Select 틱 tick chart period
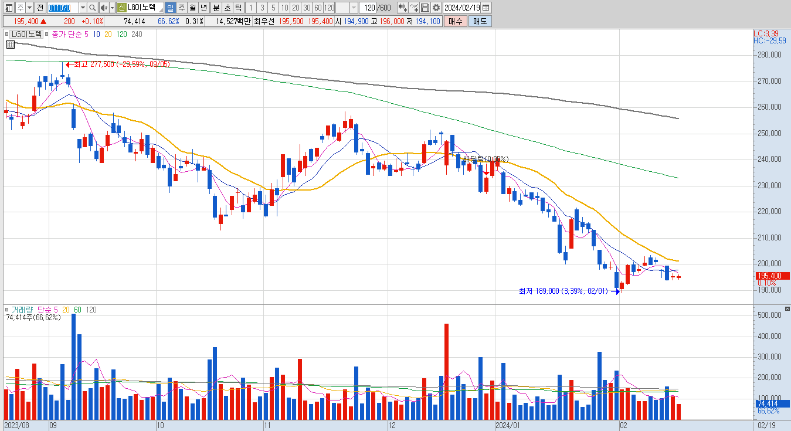Viewport: 791px width, 431px height. click(239, 8)
